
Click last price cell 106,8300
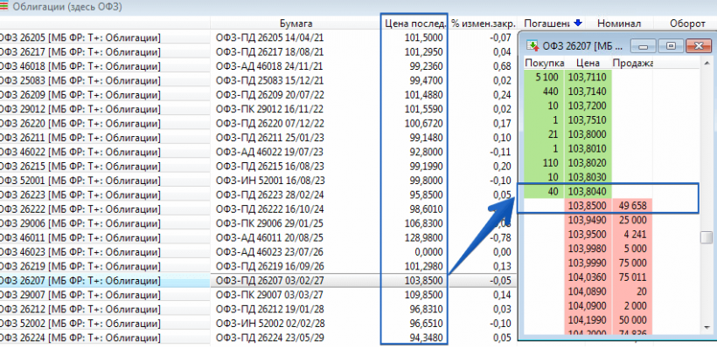[423, 223]
